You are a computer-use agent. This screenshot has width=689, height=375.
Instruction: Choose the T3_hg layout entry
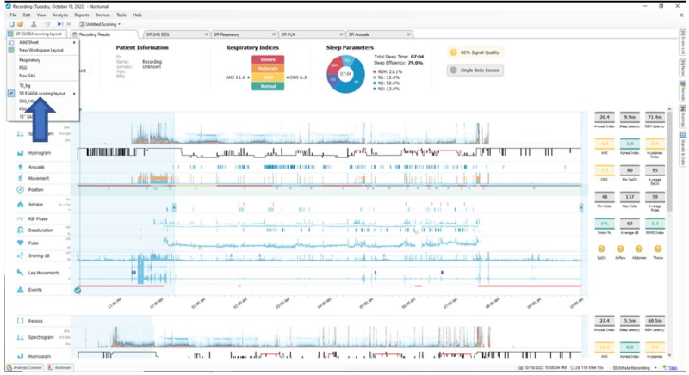coord(42,86)
